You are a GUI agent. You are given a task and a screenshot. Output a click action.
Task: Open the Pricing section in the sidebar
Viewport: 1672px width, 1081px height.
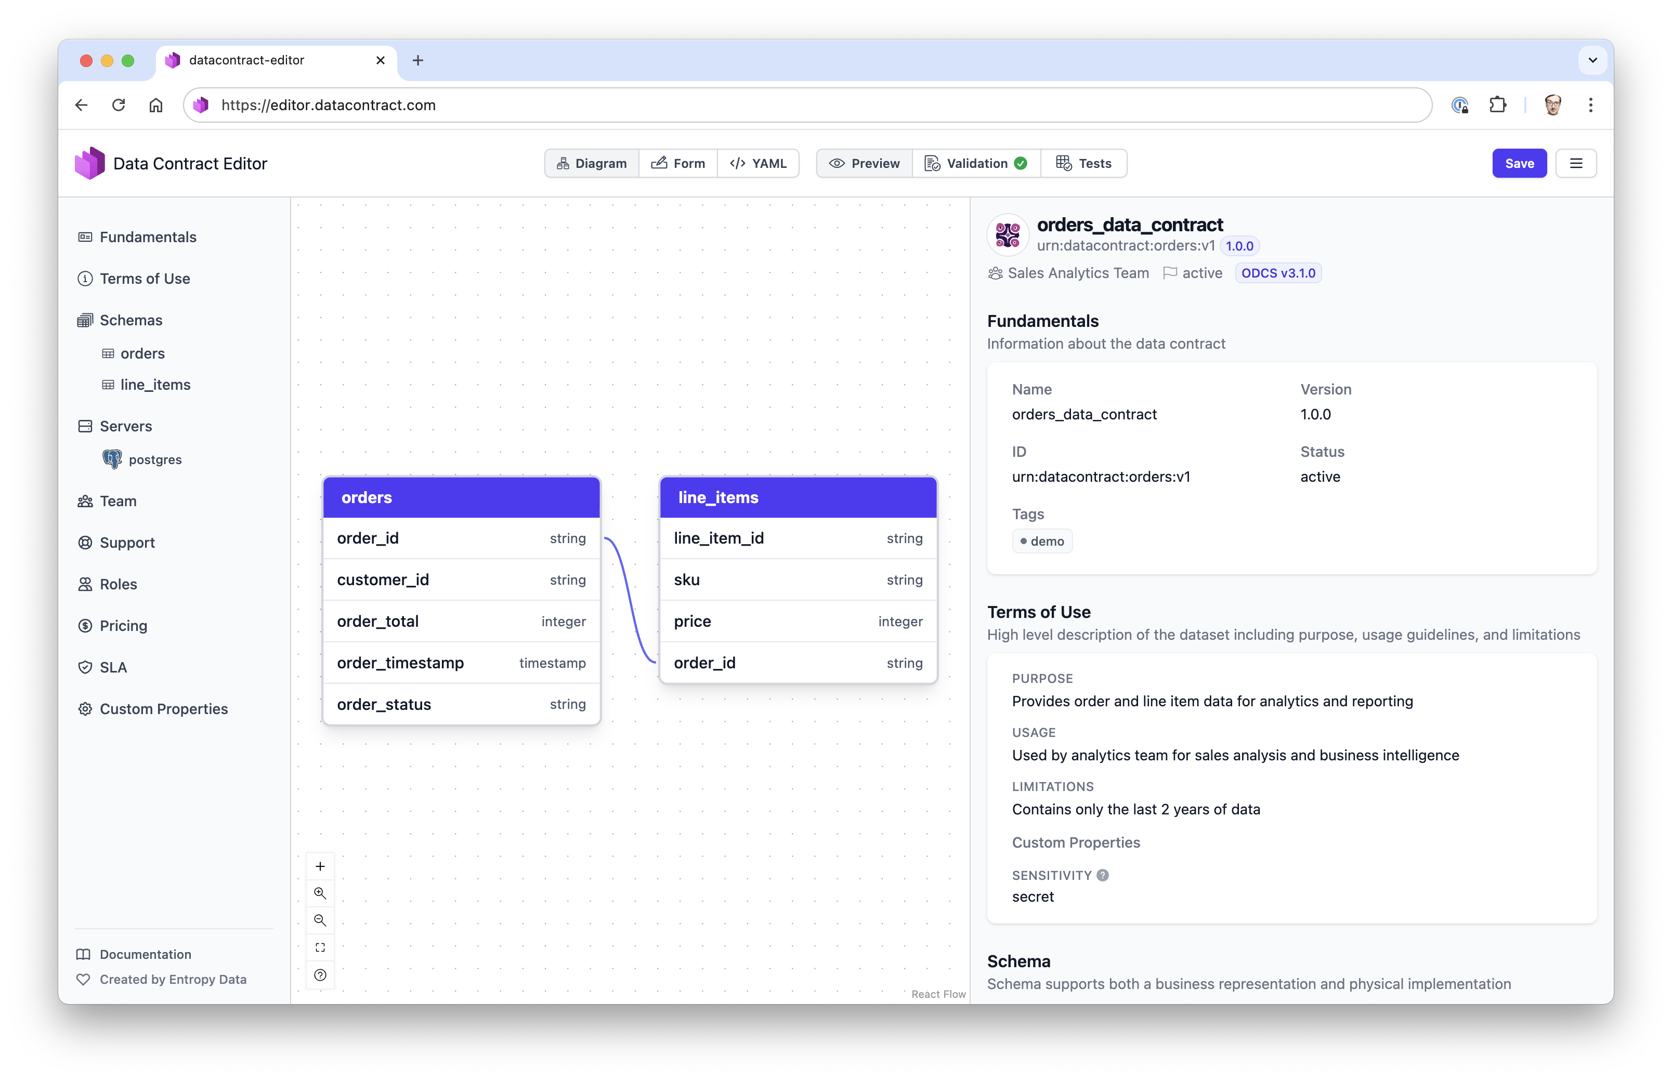123,625
